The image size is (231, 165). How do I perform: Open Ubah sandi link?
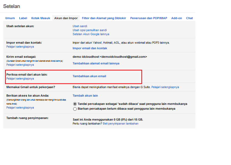pos(80,26)
